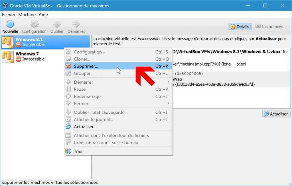Open the Machine menu
This screenshot has width=292, height=186.
click(x=27, y=15)
